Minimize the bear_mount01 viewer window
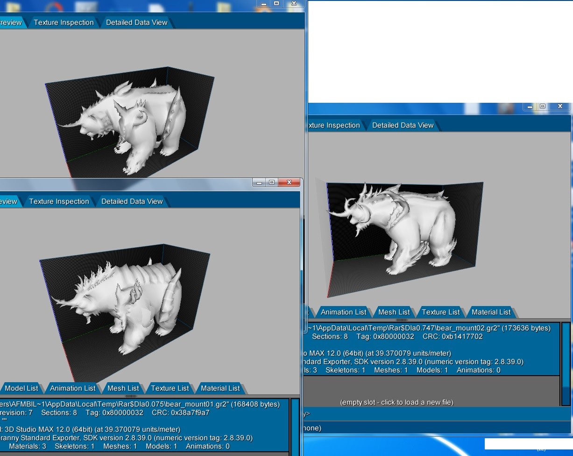The image size is (573, 456). (x=259, y=182)
